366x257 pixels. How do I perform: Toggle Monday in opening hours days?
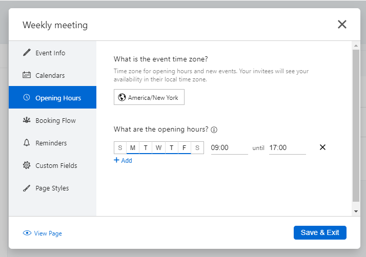(133, 147)
